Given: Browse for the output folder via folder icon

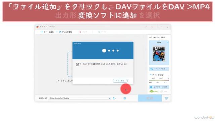Looking at the screenshot, I should tap(114, 98).
